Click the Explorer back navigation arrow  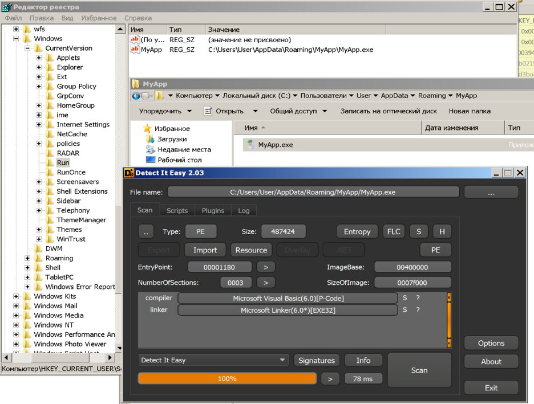(x=136, y=96)
